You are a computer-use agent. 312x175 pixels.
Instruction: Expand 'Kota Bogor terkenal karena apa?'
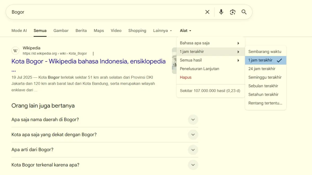tap(105, 165)
